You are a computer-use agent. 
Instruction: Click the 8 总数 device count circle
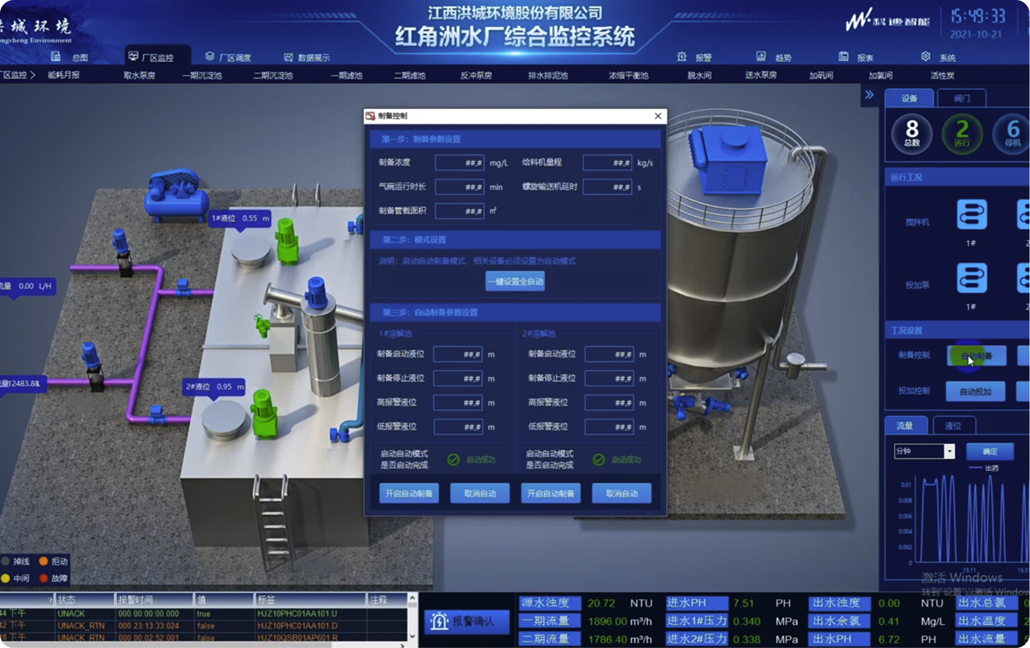click(912, 134)
